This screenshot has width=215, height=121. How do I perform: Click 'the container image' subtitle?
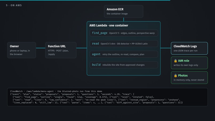pyautogui.click(x=117, y=14)
